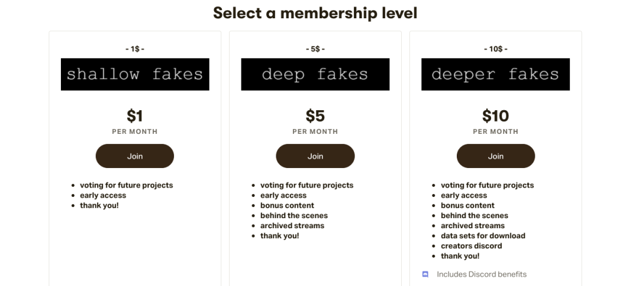This screenshot has width=639, height=286.
Task: Click 'voting for future projects' in $1 tier
Action: pyautogui.click(x=127, y=185)
